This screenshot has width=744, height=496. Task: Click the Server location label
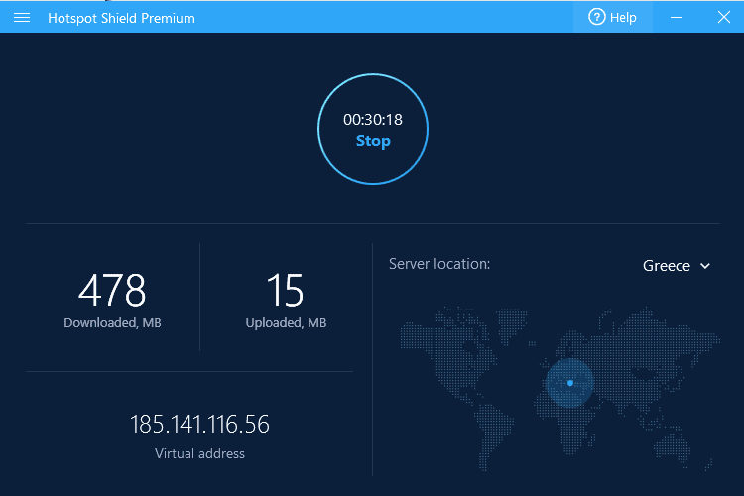[x=439, y=264]
